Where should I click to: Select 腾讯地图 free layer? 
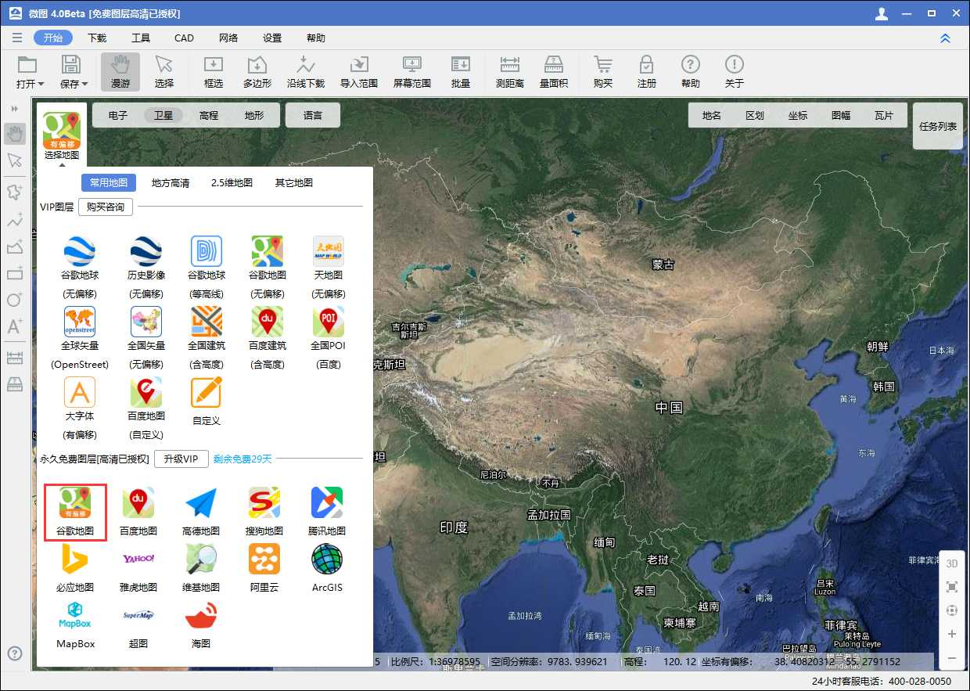click(x=327, y=512)
